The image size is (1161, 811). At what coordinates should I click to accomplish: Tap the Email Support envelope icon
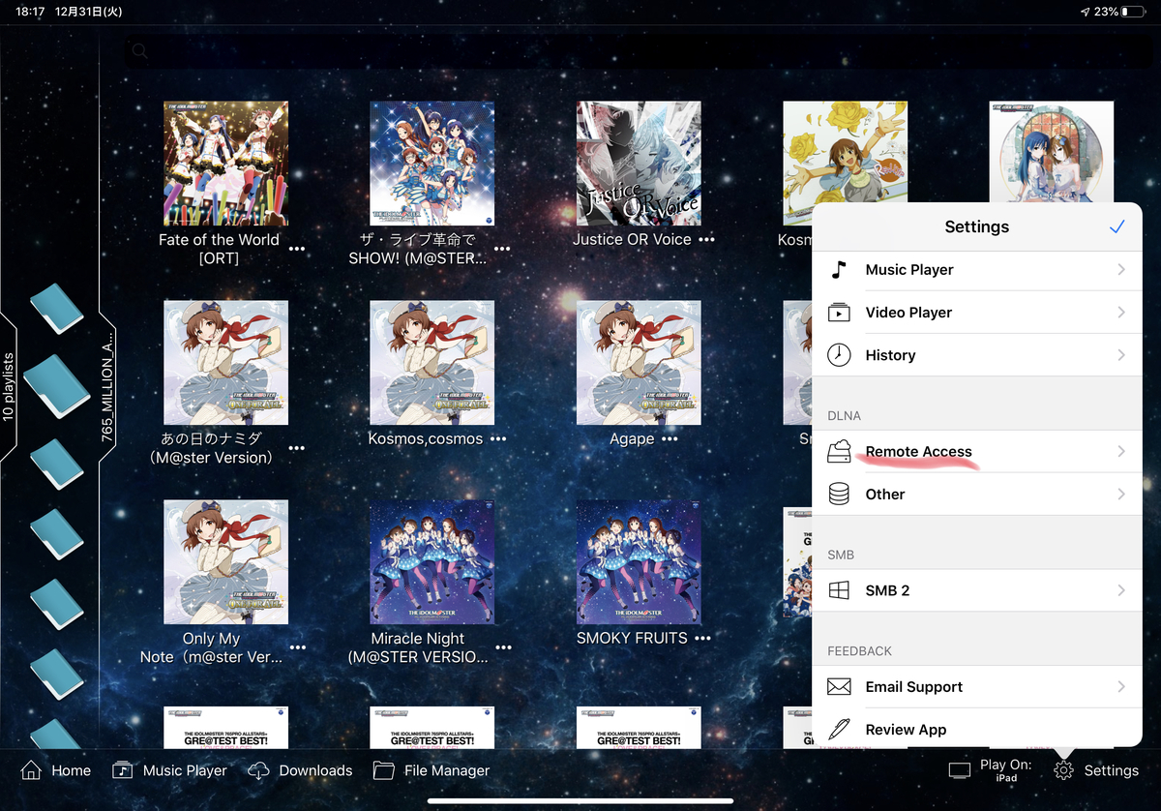839,687
